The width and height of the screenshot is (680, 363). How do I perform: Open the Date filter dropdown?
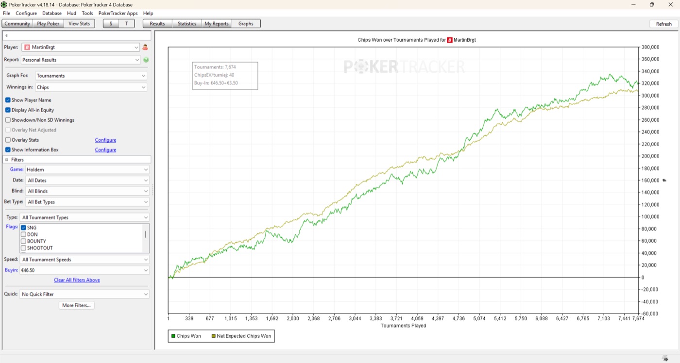[87, 181]
